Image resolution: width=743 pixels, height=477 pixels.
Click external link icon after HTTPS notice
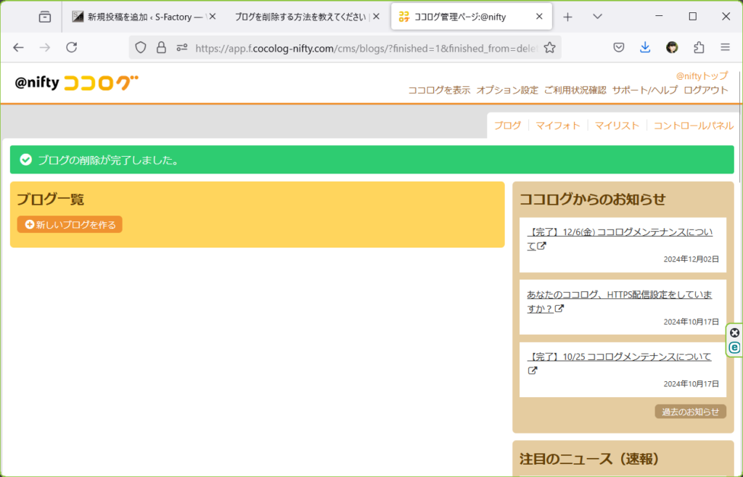[559, 309]
